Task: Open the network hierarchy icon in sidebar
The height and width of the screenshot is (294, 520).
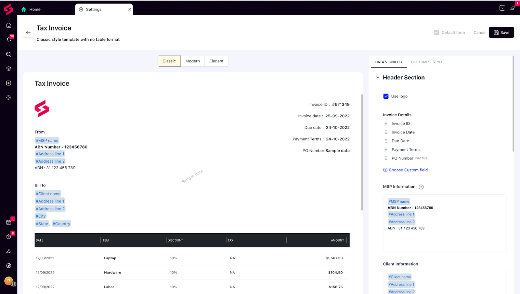Action: (x=9, y=251)
